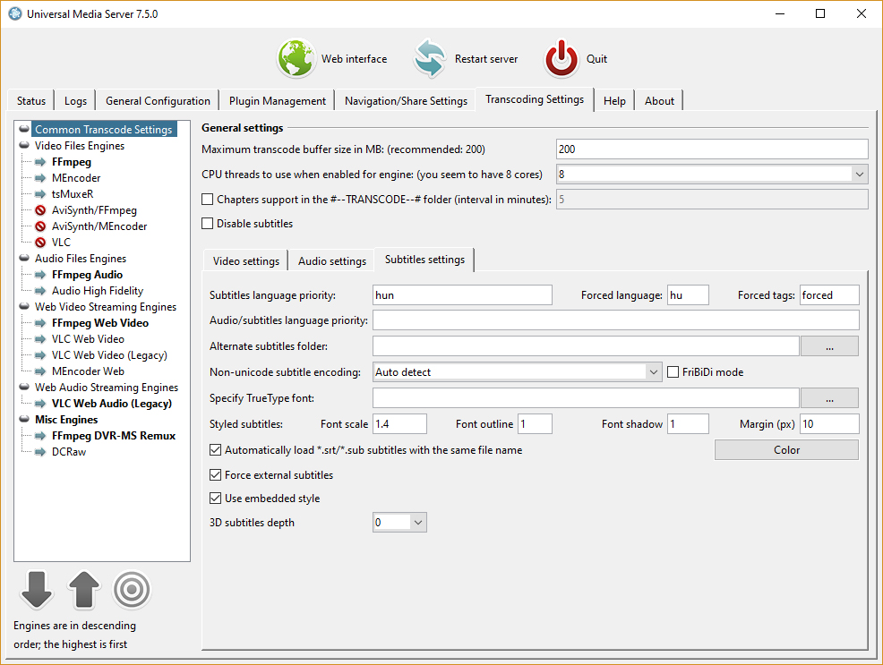Click the Maximum transcode buffer size field
This screenshot has height=665, width=883.
click(712, 149)
